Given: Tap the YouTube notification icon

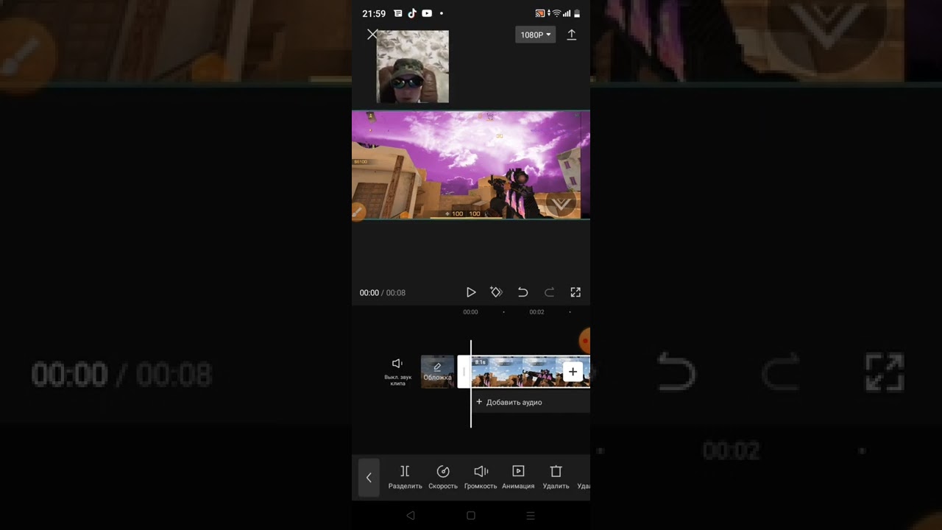Looking at the screenshot, I should (427, 13).
